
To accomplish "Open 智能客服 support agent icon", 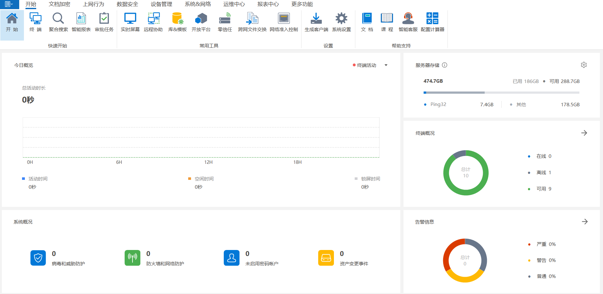I will [x=408, y=19].
